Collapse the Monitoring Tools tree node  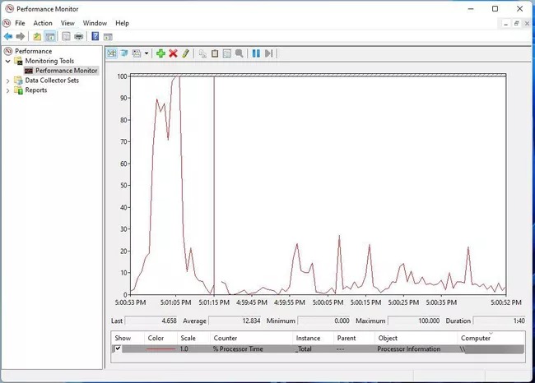[8, 61]
